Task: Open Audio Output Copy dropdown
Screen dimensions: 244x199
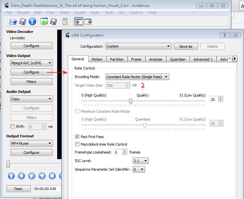Action: pos(31,99)
